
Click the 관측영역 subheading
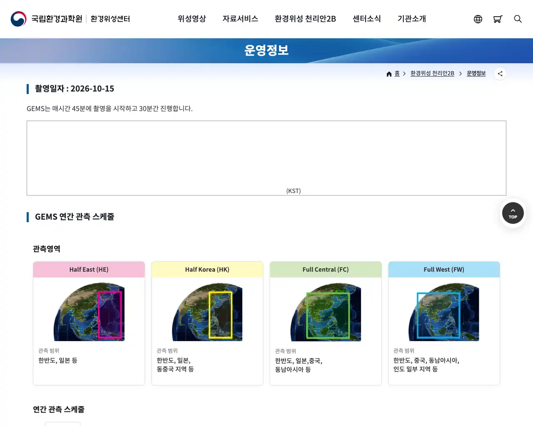(x=47, y=249)
